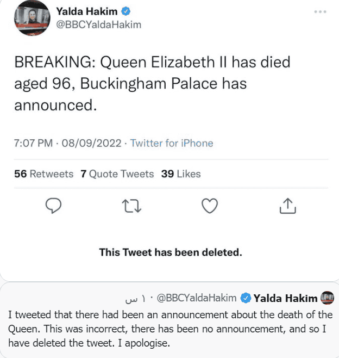Click the reply speech bubble icon
339x358 pixels.
click(x=53, y=207)
